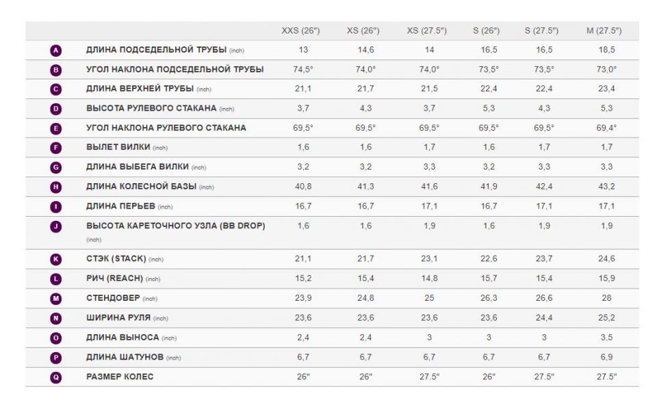657x404 pixels.
Task: Click the РАЗМЕР КОЛЕС row label
Action: tap(120, 377)
